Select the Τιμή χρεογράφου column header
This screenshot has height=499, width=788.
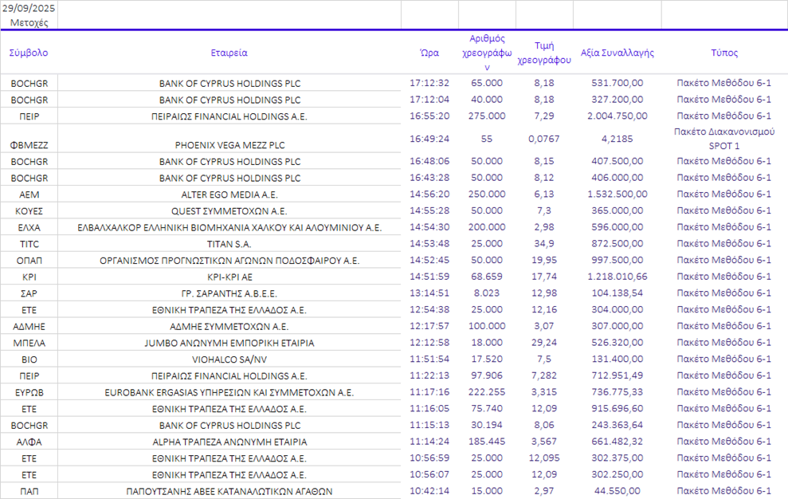pyautogui.click(x=544, y=53)
